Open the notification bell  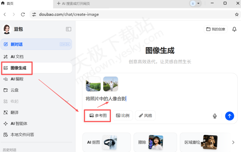[x=234, y=29]
